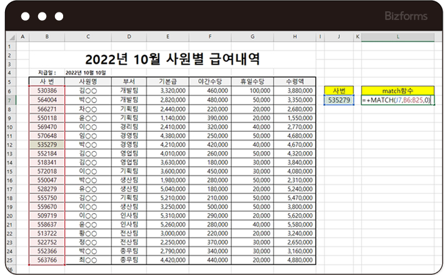Select total pay cell 5,620,000

tap(294, 216)
